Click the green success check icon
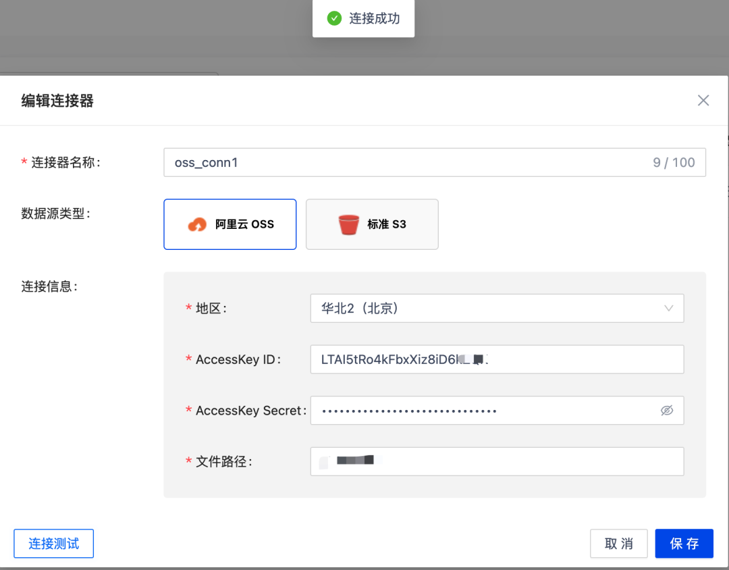729x570 pixels. tap(334, 18)
